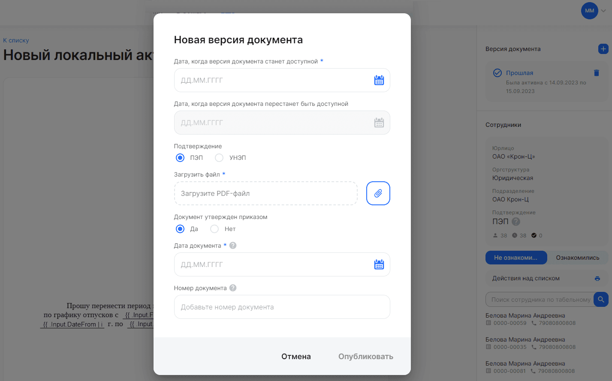Show help tooltip next to Номер документа

(233, 288)
